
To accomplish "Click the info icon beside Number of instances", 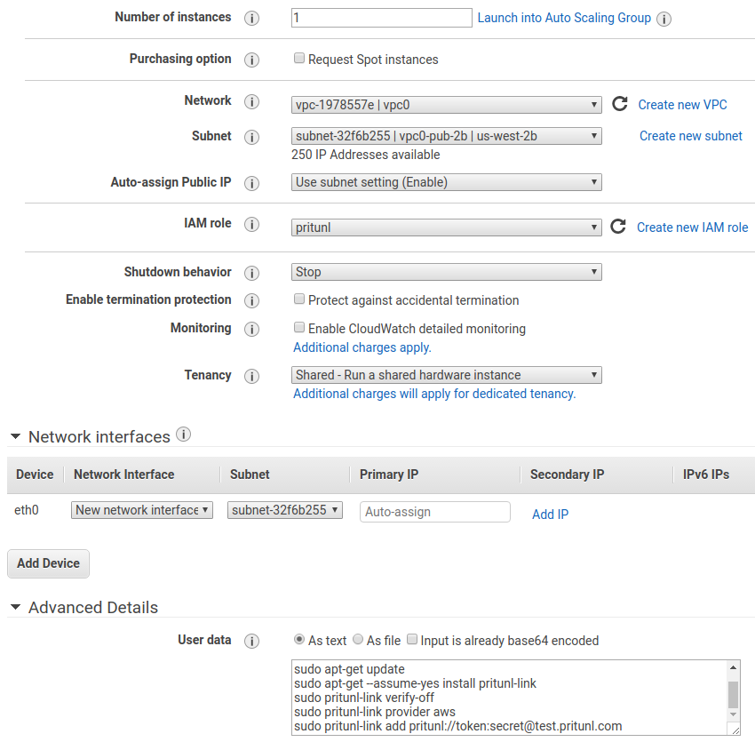I will click(251, 18).
